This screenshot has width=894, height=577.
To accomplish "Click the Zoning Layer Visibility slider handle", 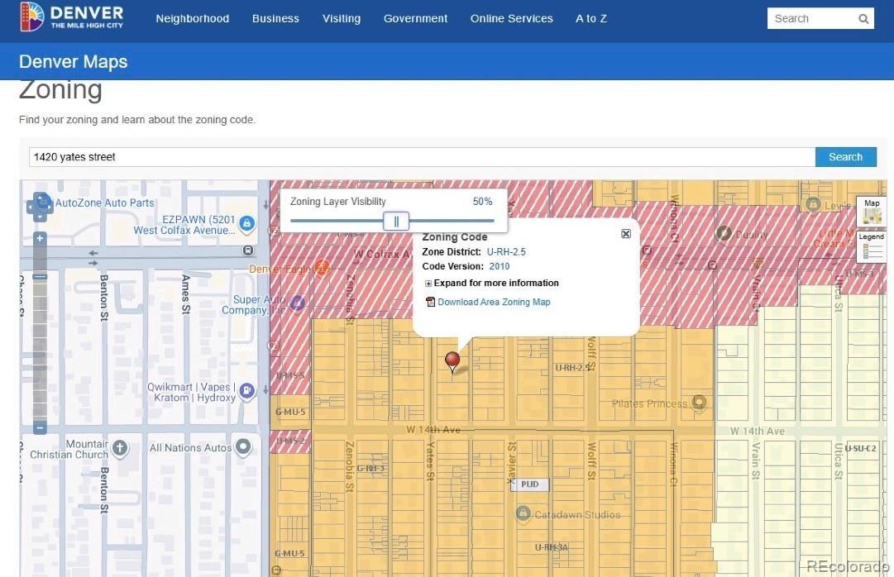I will 396,221.
